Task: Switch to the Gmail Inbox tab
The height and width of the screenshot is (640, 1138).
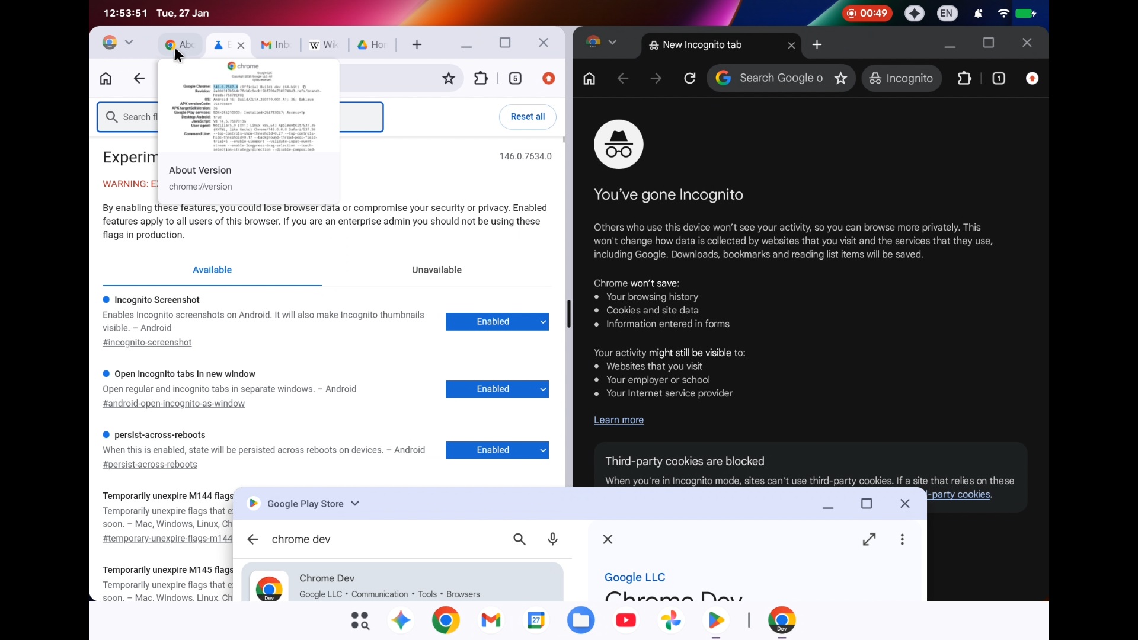Action: tap(276, 45)
